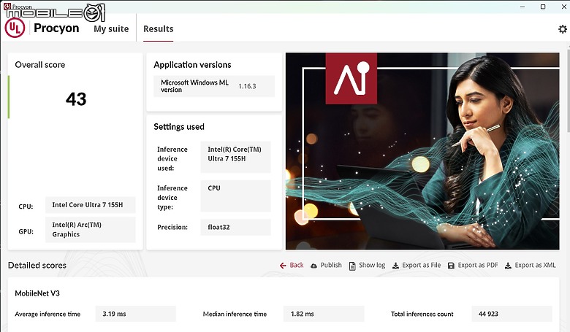Select CPU value Intel Core Ultra 7 155H
Viewport: 570px width, 332px height.
click(x=91, y=205)
